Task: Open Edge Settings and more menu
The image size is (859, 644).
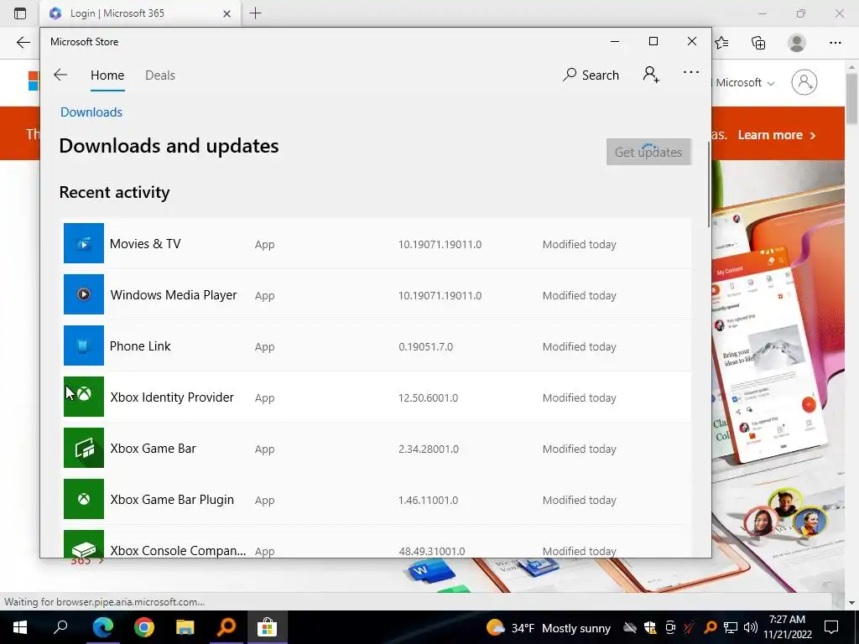Action: point(835,43)
